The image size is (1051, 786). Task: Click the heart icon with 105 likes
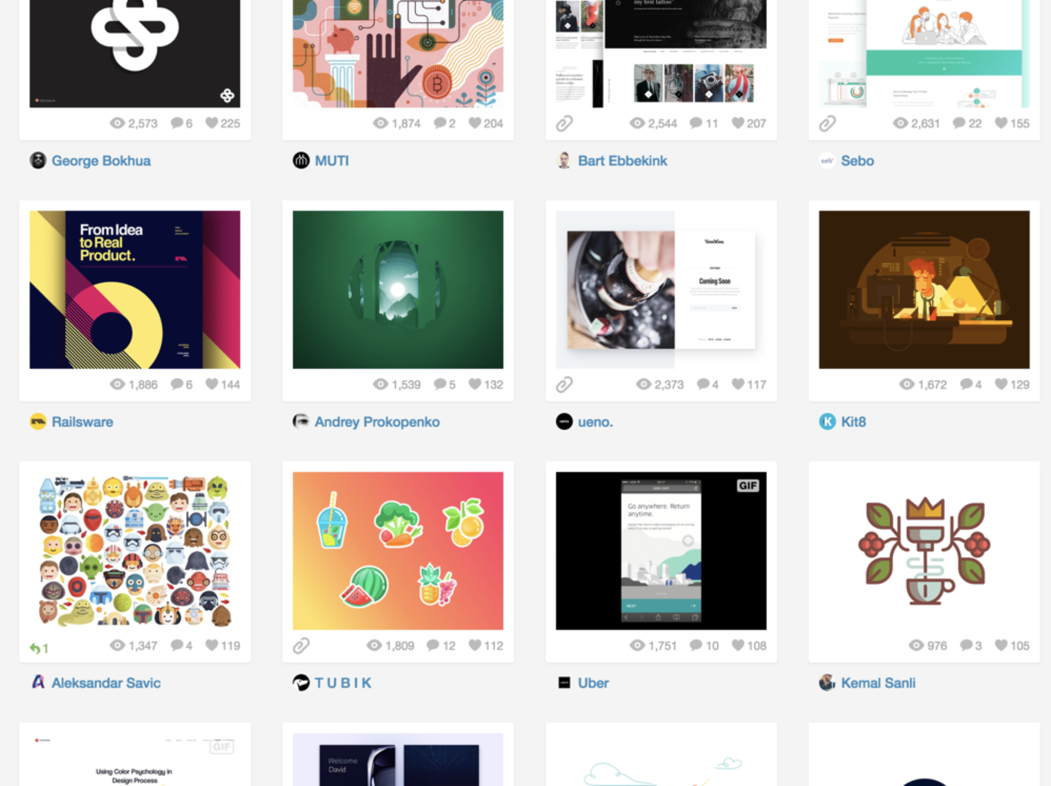[x=1001, y=645]
